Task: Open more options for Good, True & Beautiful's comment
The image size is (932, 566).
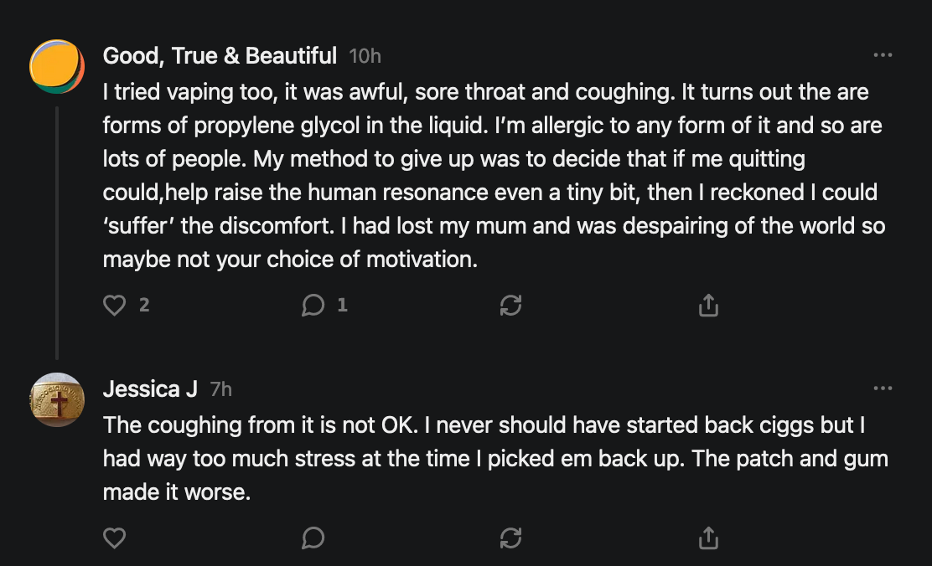Action: click(x=883, y=56)
